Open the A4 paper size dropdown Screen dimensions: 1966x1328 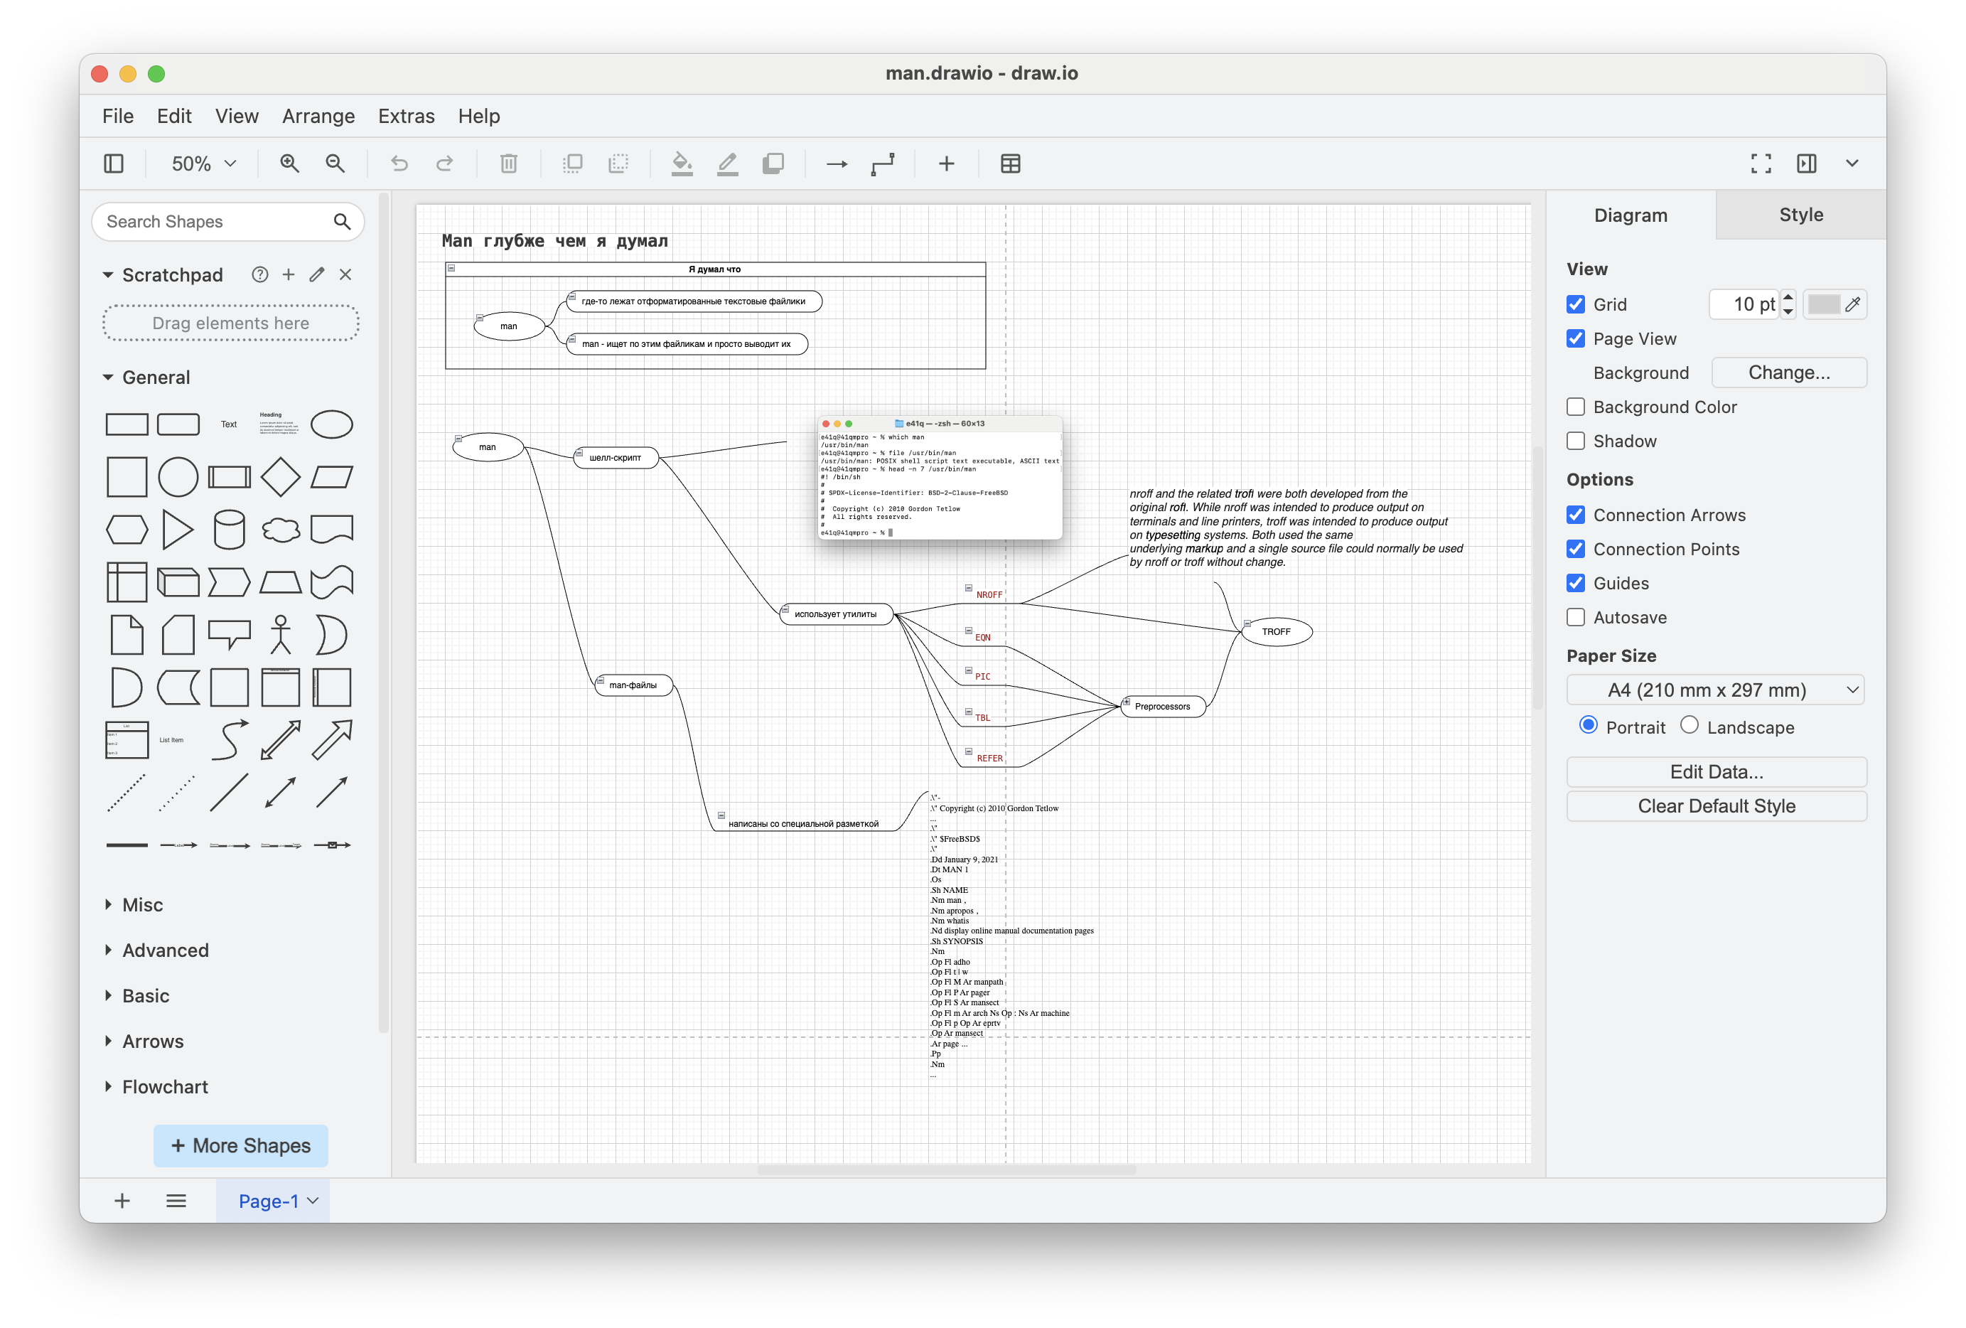1715,690
